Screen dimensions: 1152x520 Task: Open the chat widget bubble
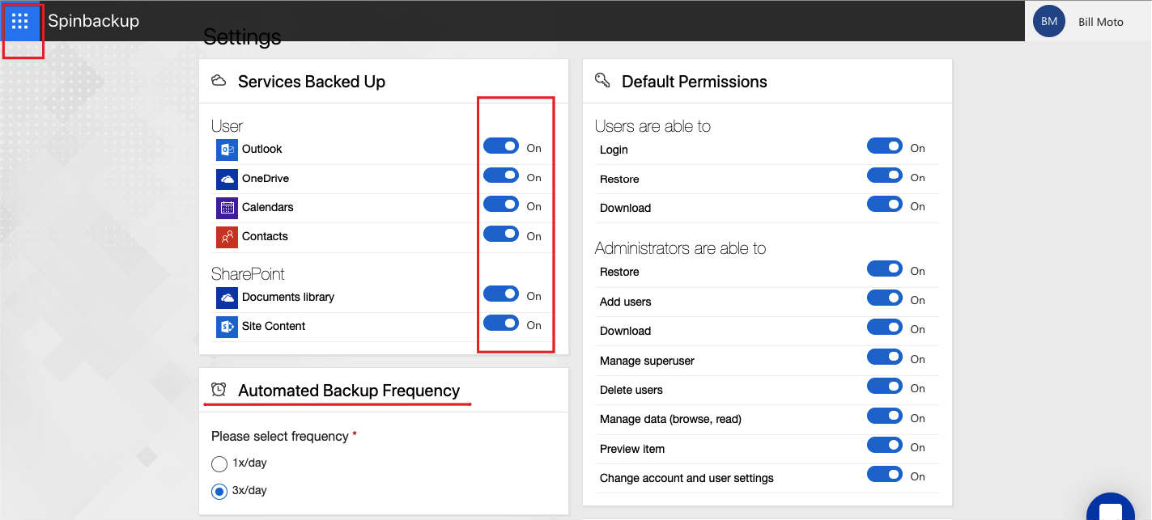1110,508
